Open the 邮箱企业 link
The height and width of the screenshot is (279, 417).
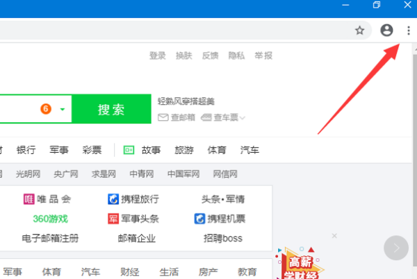(137, 238)
